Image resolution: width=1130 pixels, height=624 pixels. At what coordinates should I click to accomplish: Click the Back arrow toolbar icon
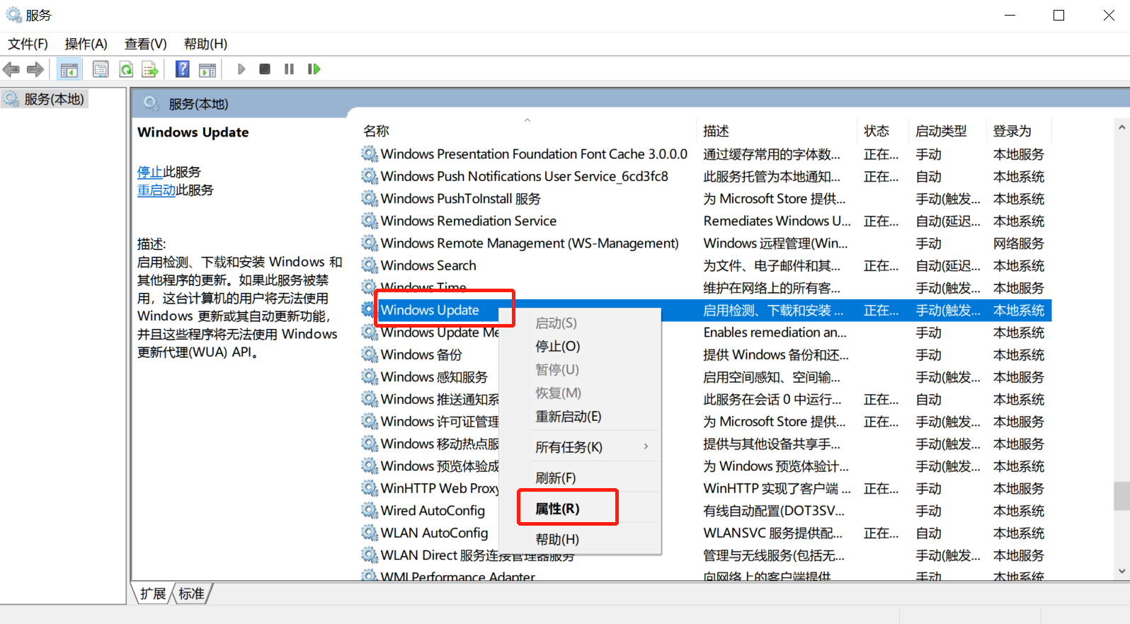tap(11, 69)
